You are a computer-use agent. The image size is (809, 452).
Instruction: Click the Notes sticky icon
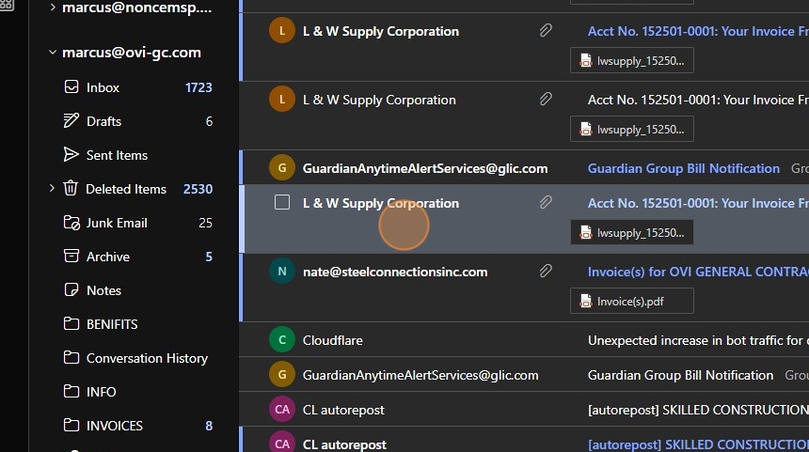[71, 289]
